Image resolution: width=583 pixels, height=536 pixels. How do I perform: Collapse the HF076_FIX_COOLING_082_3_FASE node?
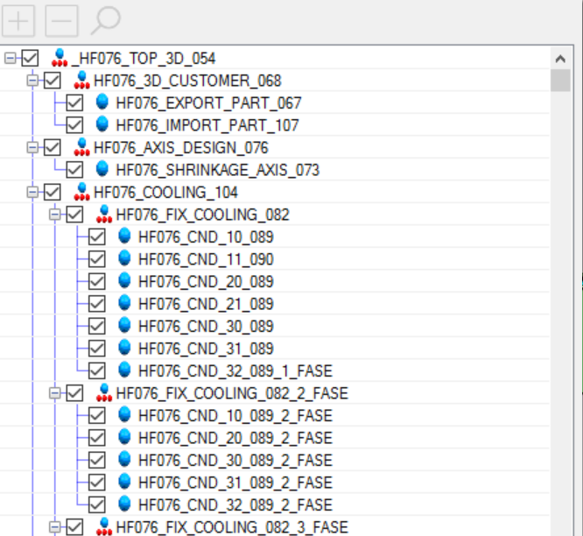pos(54,527)
